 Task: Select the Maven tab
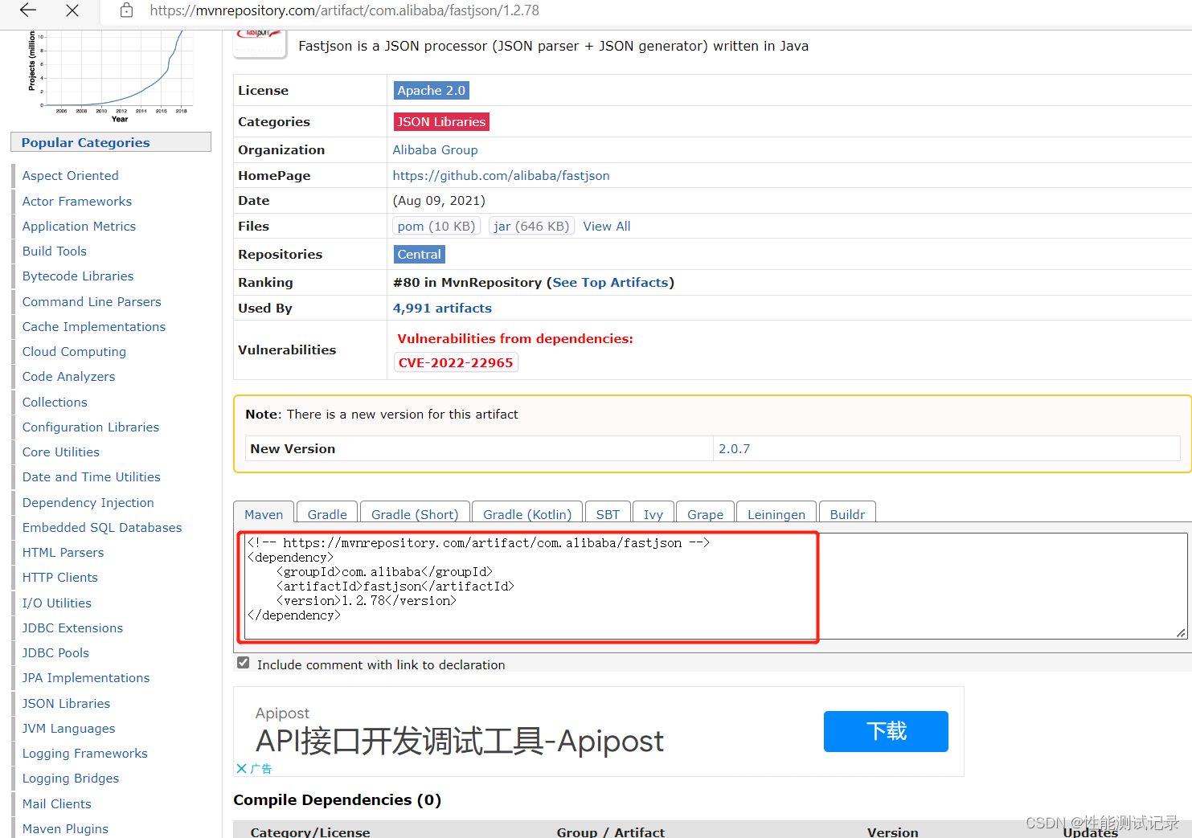[x=264, y=514]
